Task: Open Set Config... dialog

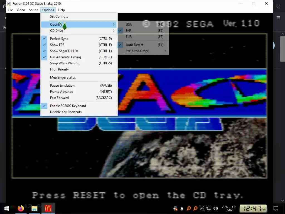Action: (79, 16)
